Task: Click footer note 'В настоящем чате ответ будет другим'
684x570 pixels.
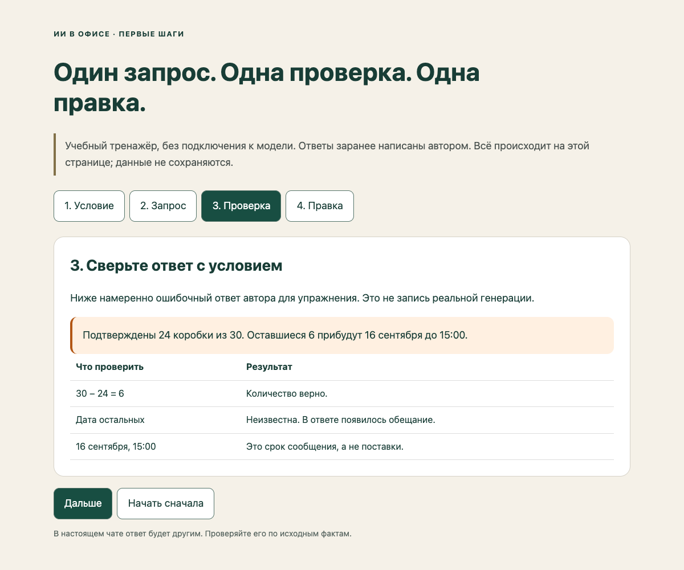Action: click(202, 535)
